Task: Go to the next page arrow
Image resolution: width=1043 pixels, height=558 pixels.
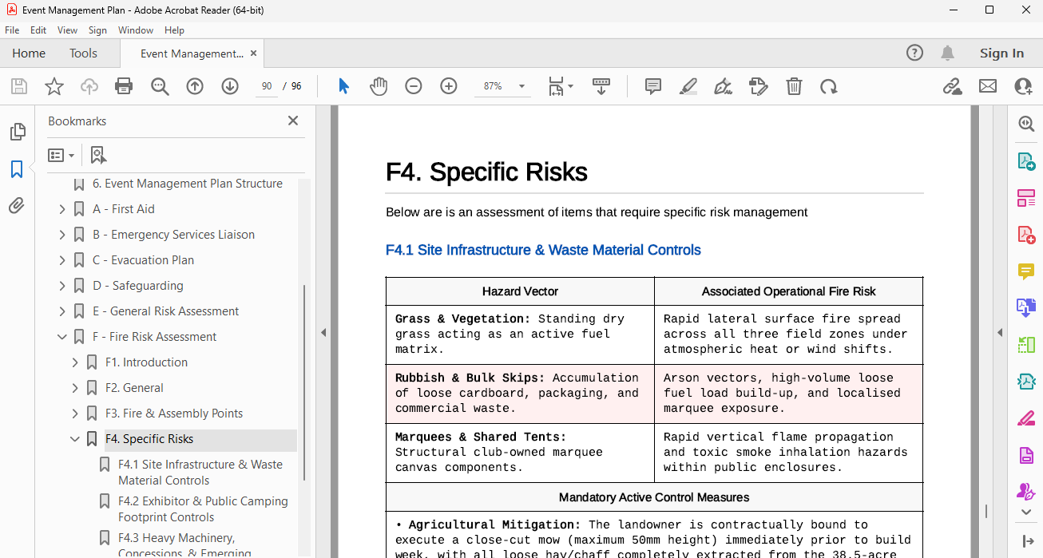Action: pos(230,86)
